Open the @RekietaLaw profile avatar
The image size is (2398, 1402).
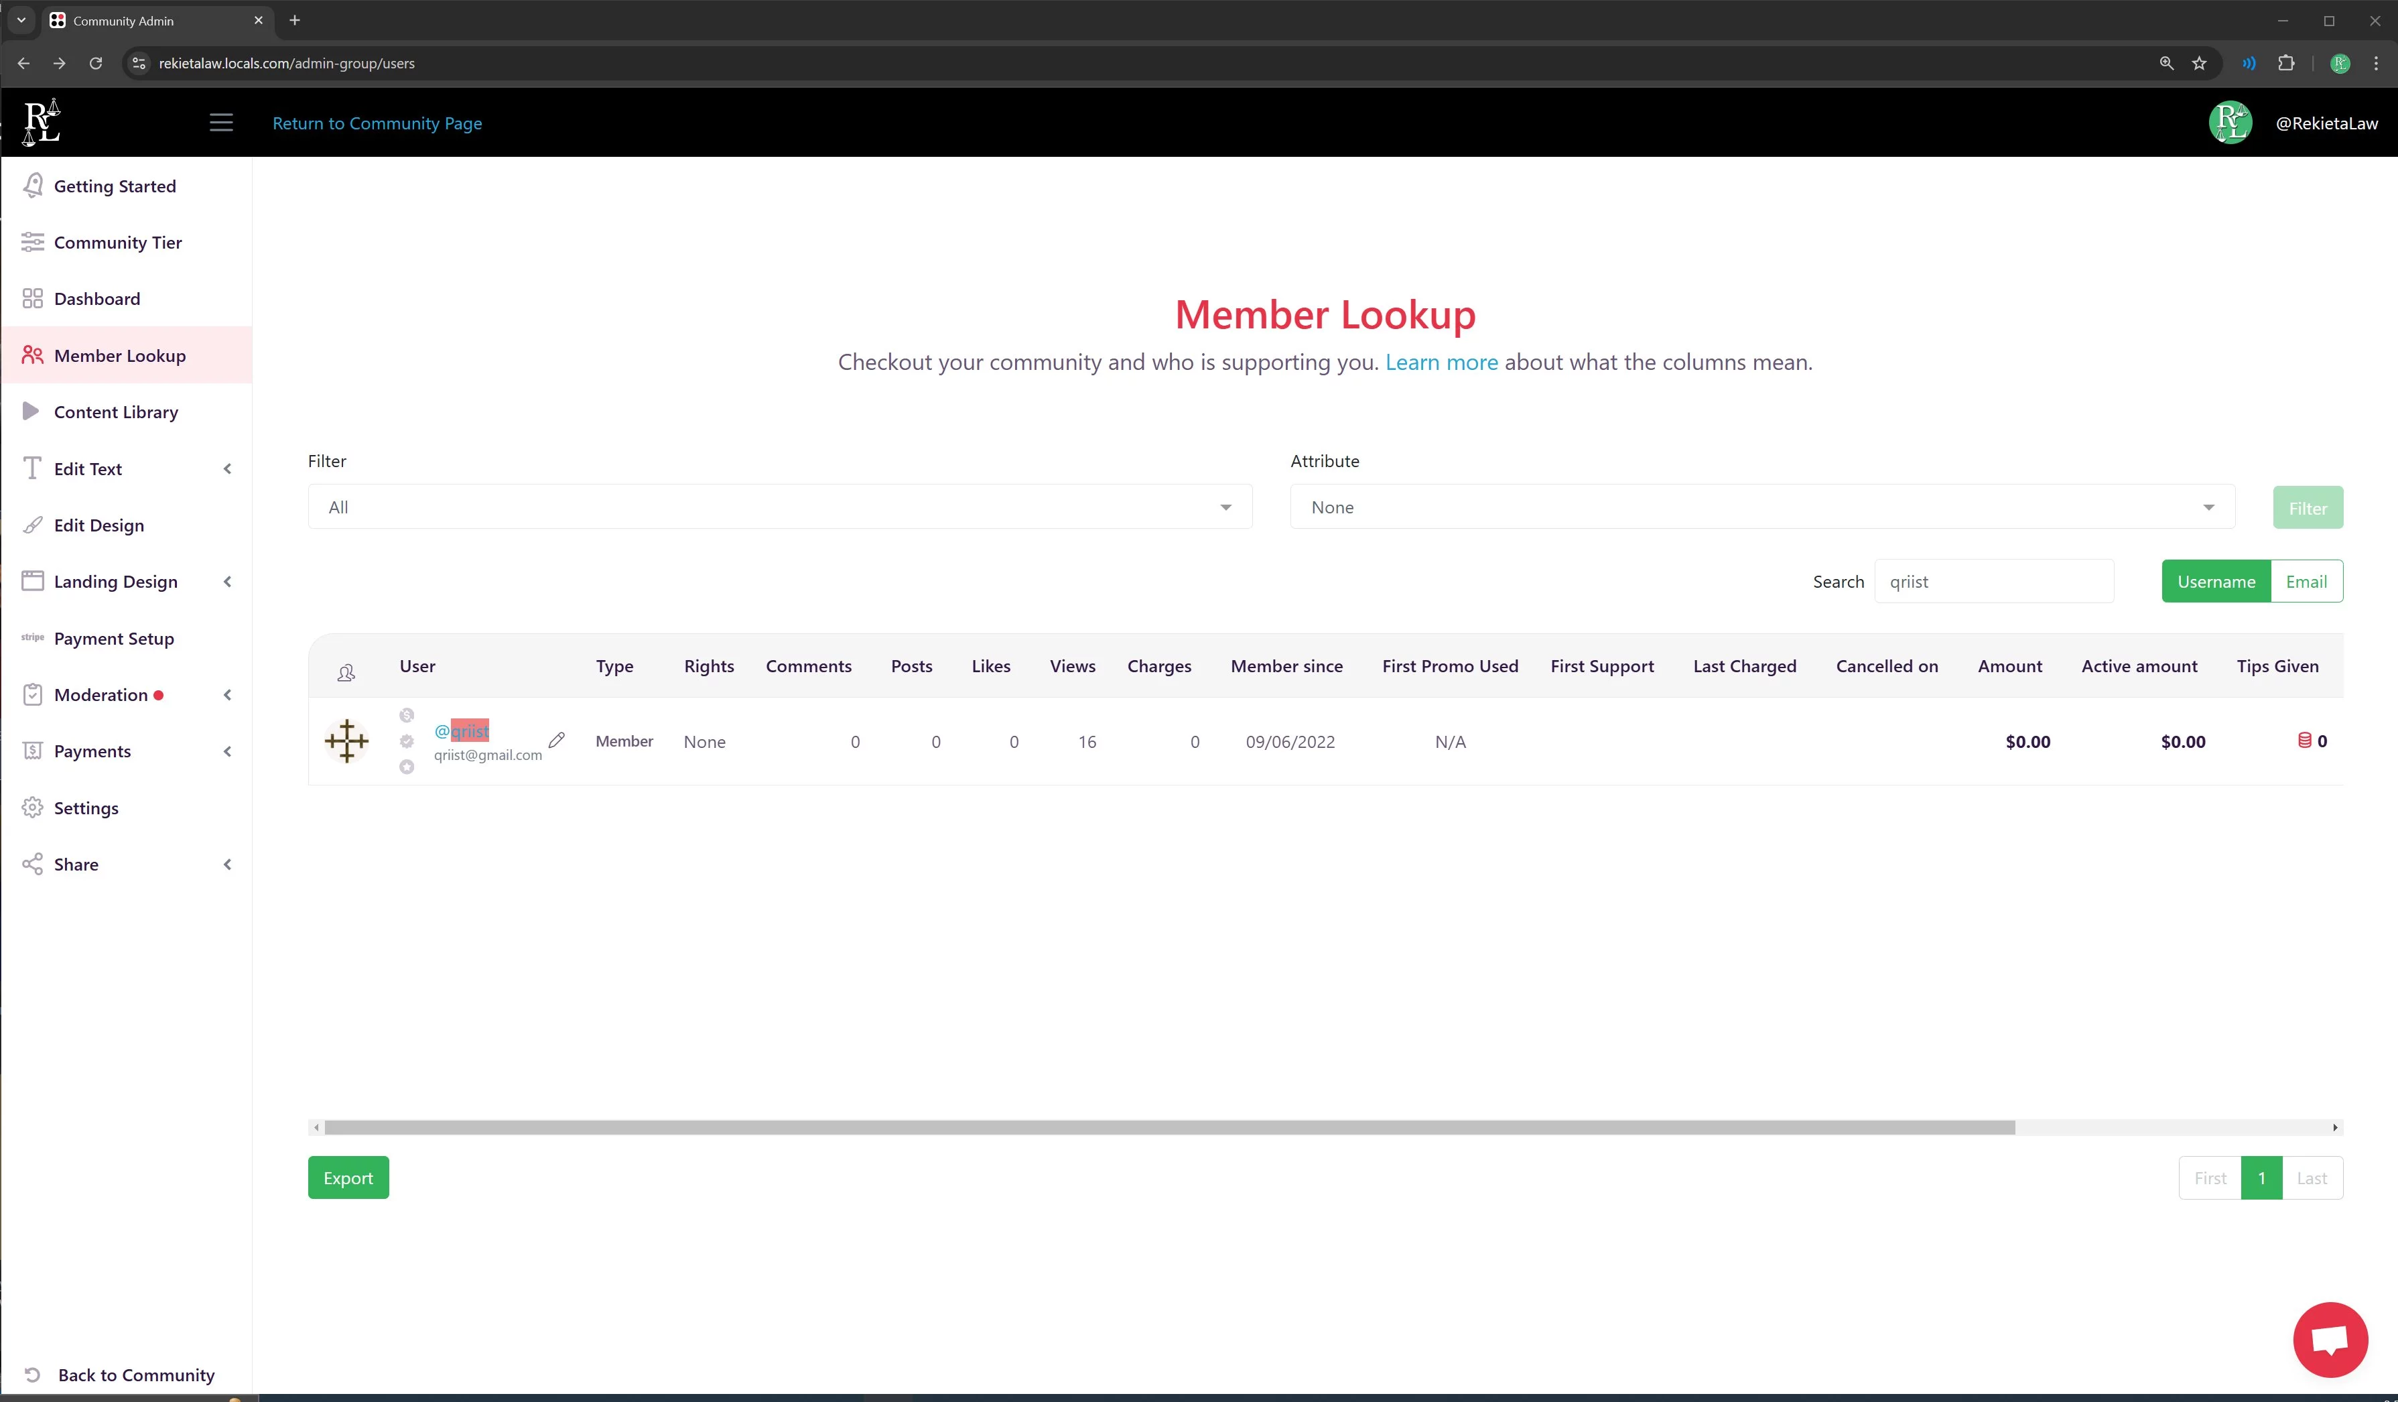pos(2230,123)
